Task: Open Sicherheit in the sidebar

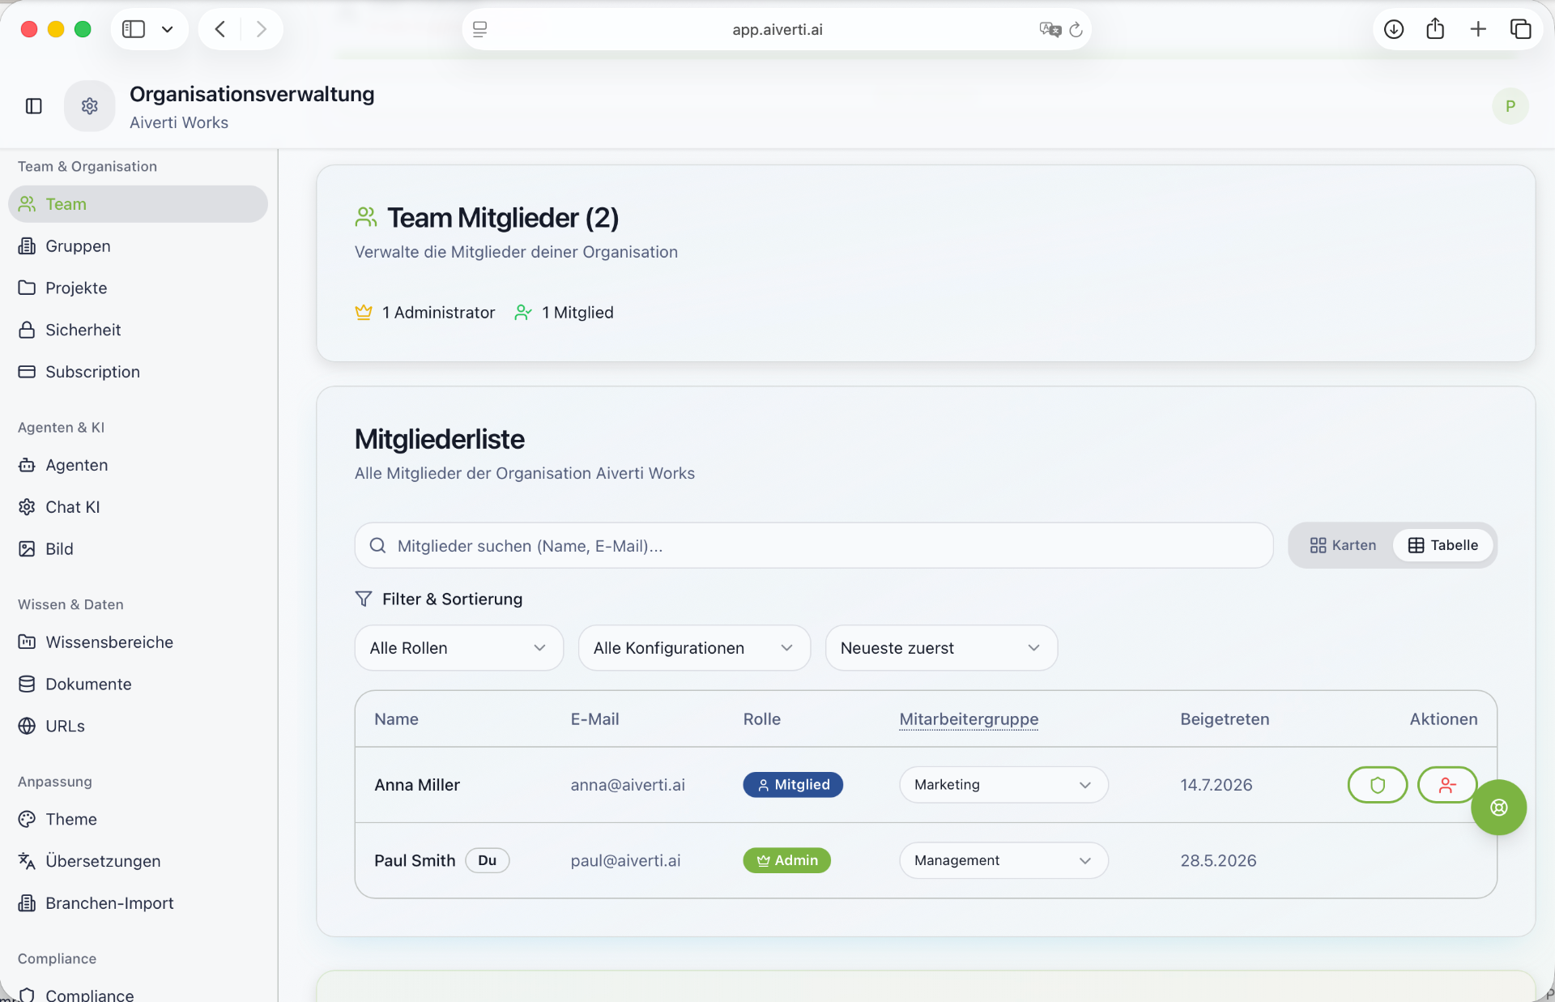Action: click(138, 330)
